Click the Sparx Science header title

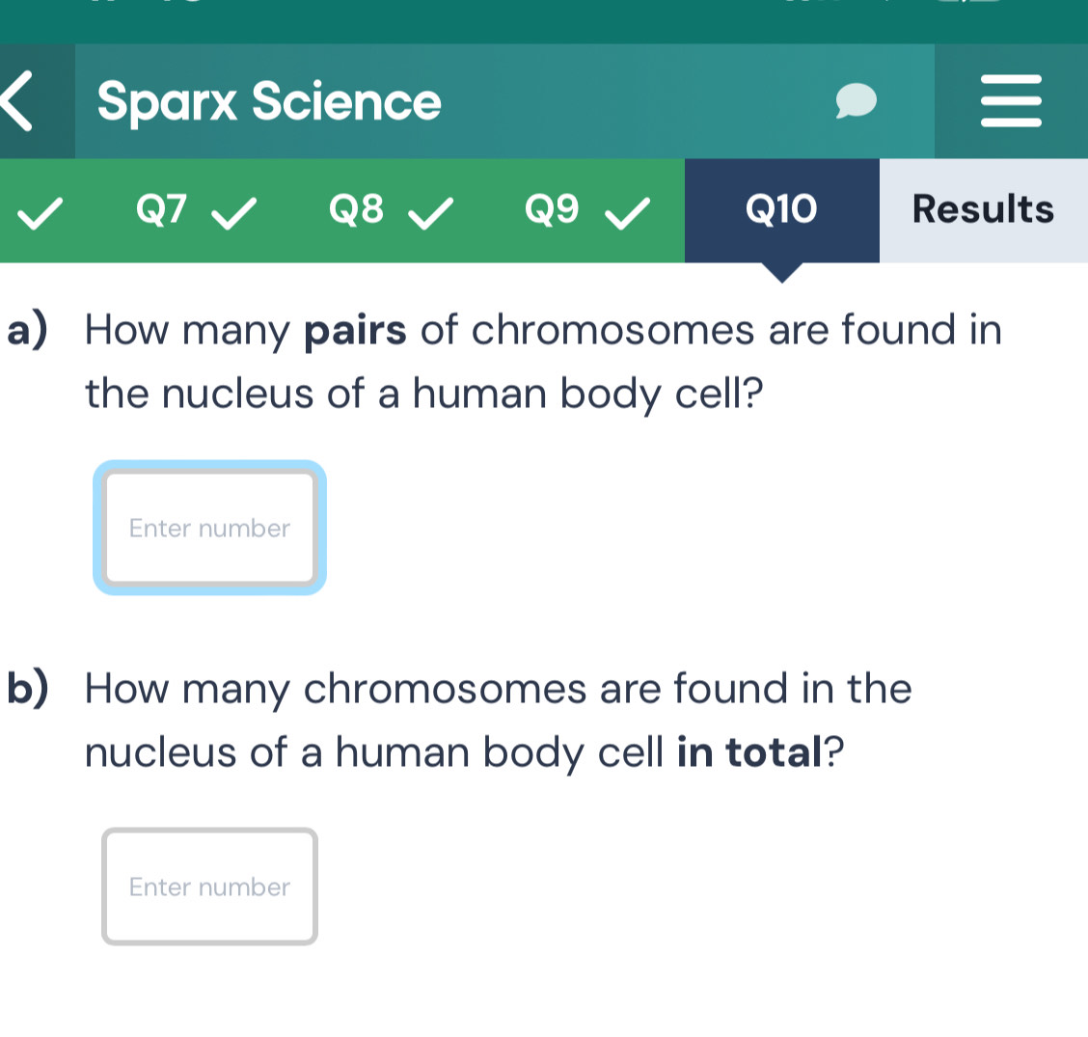[x=269, y=101]
